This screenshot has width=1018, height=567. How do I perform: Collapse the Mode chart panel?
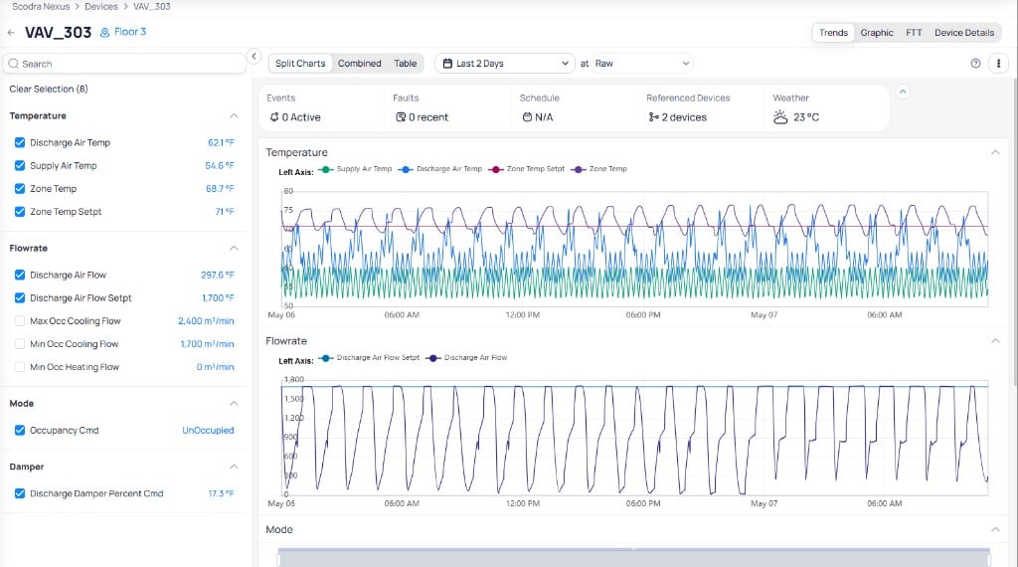click(x=995, y=530)
